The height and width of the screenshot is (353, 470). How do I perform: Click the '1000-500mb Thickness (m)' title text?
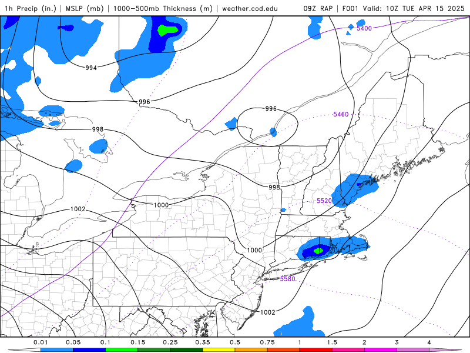[x=163, y=8]
